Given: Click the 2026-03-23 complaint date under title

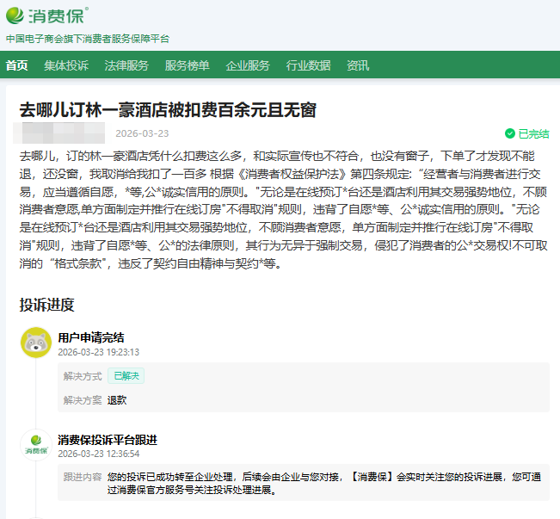Looking at the screenshot, I should (x=142, y=133).
